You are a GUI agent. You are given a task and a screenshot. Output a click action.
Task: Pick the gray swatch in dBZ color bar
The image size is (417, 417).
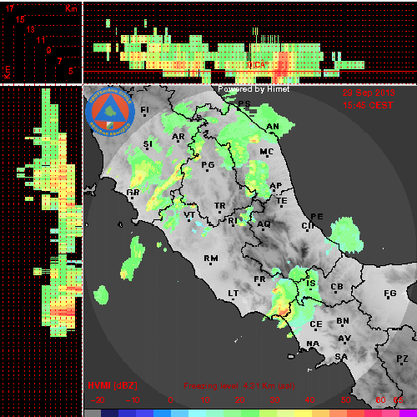point(93,414)
